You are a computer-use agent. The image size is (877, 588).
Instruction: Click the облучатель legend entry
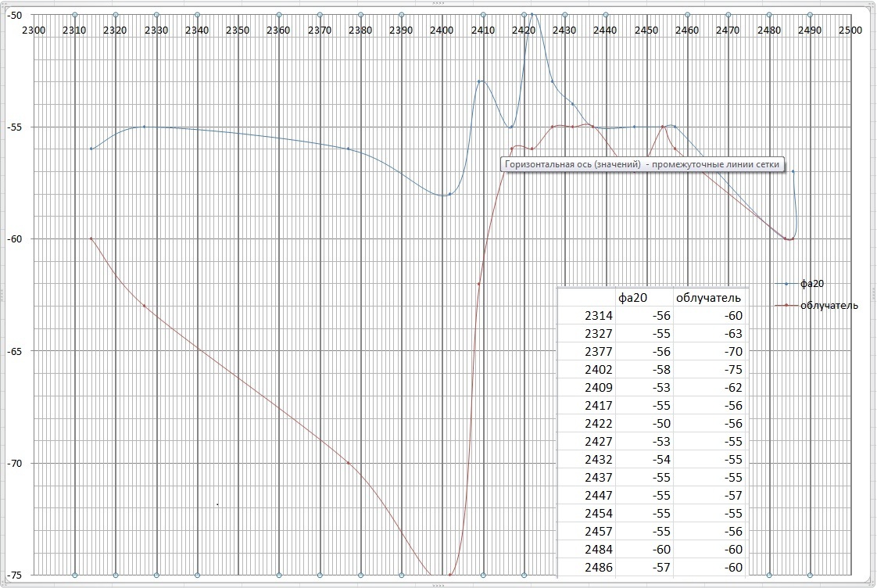[817, 306]
